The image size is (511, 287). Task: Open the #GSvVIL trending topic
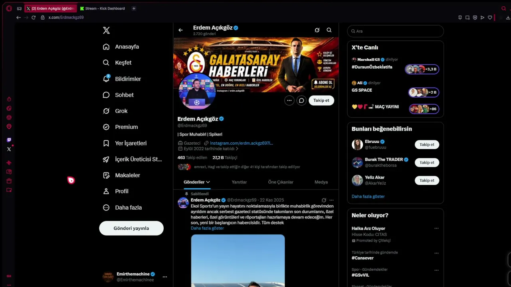pyautogui.click(x=360, y=275)
